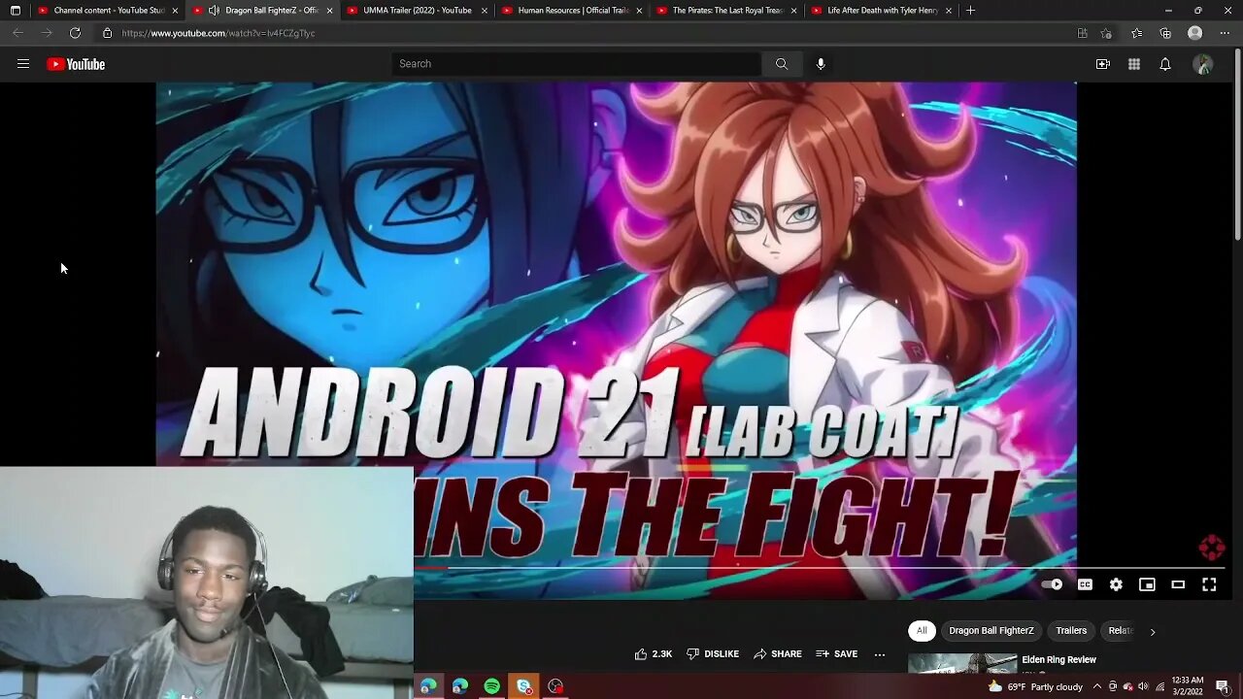Show hidden system tray icons

pos(1097,686)
